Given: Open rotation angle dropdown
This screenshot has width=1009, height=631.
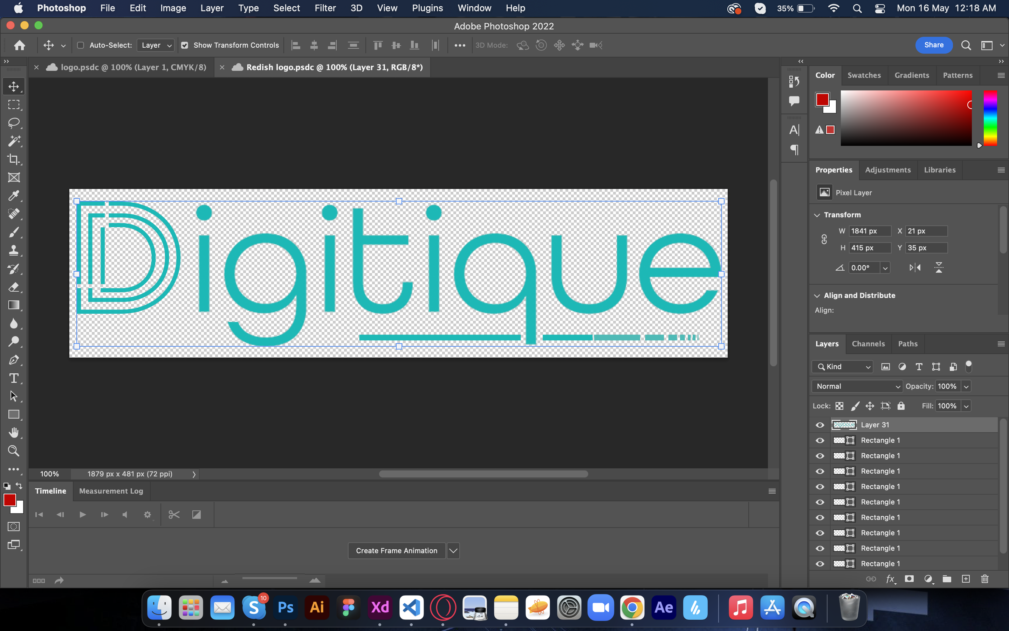Looking at the screenshot, I should (885, 268).
